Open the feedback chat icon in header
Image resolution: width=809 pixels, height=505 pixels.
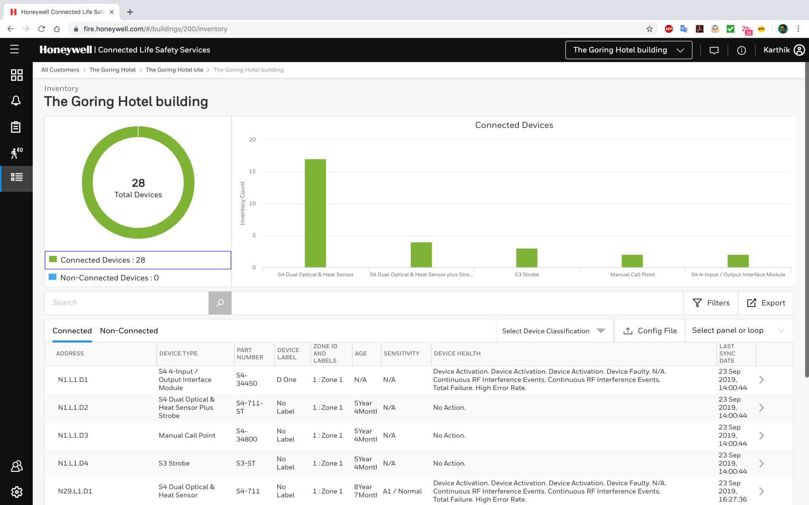[x=714, y=50]
